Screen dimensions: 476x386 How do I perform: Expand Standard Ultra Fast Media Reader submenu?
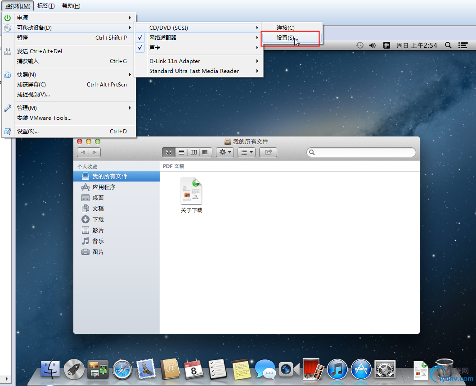(x=199, y=71)
